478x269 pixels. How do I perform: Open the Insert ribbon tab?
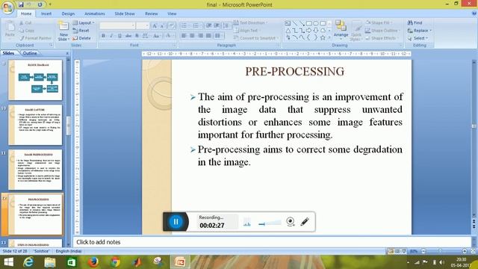(46, 13)
